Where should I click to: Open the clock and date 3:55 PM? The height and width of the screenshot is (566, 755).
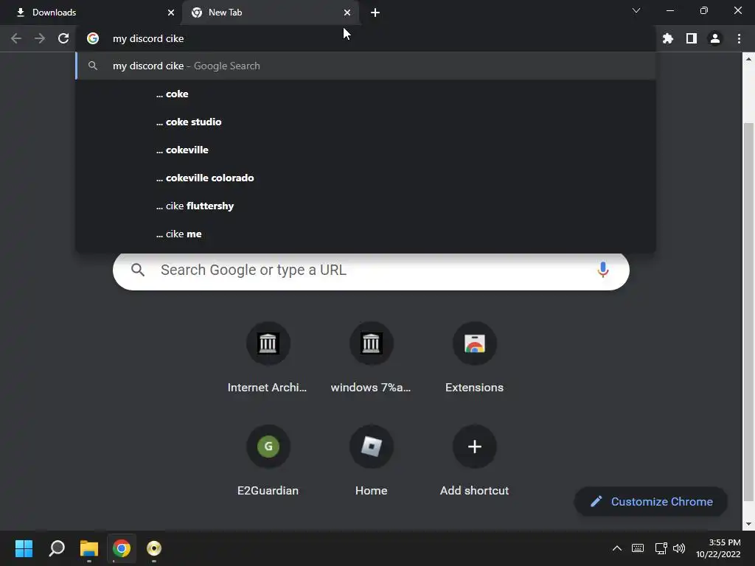pyautogui.click(x=718, y=548)
